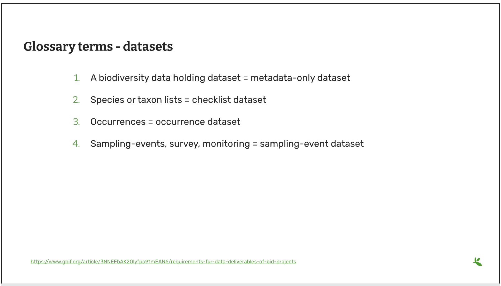This screenshot has width=501, height=286.
Task: Click the capitalized word 'Occurrences'
Action: coord(118,122)
